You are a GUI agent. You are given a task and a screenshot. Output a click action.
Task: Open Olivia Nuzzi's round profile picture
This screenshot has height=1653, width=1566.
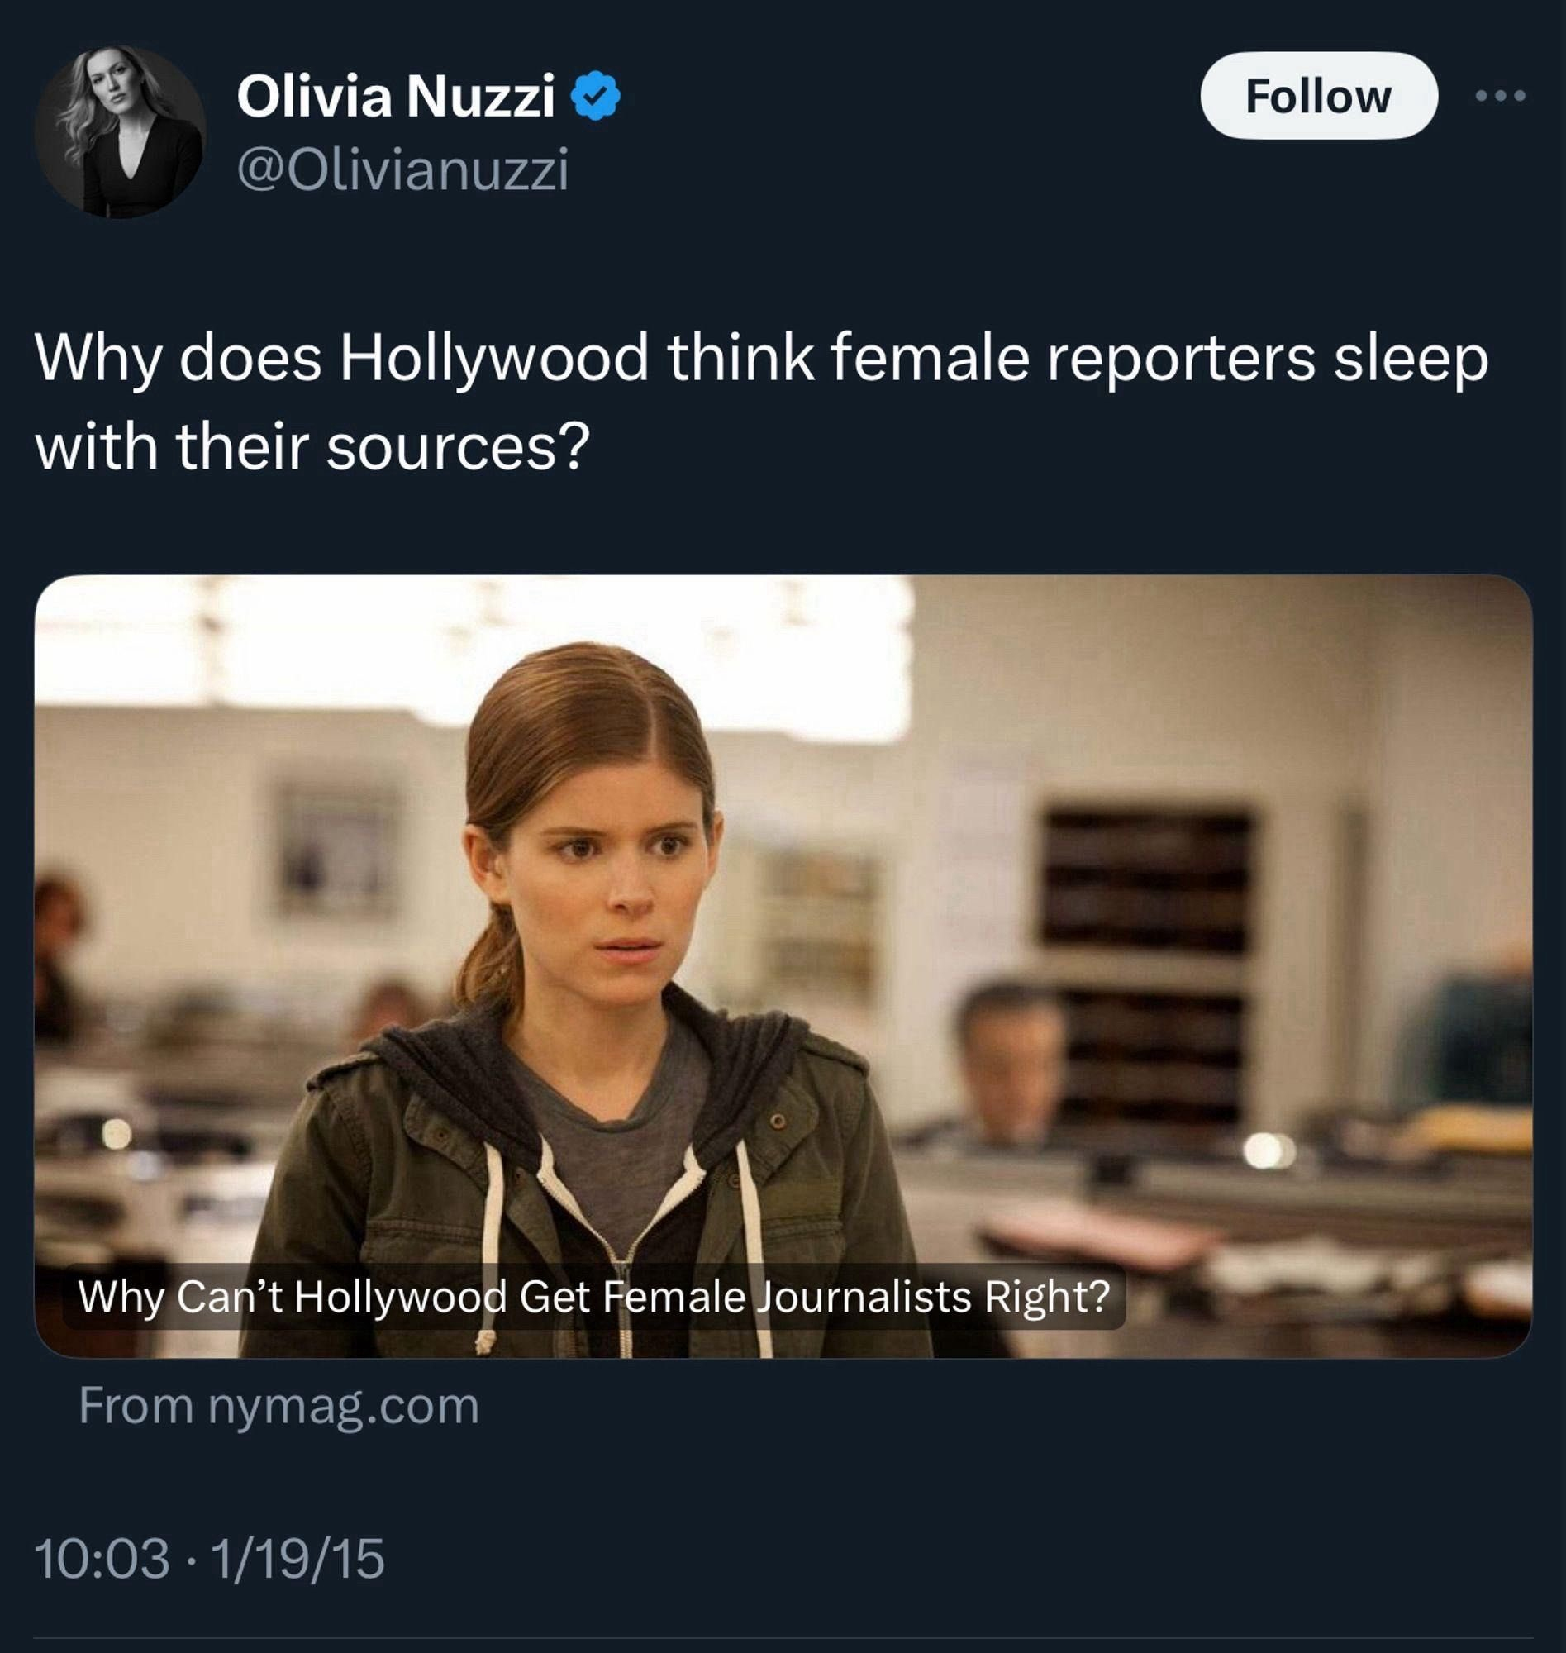click(x=120, y=132)
